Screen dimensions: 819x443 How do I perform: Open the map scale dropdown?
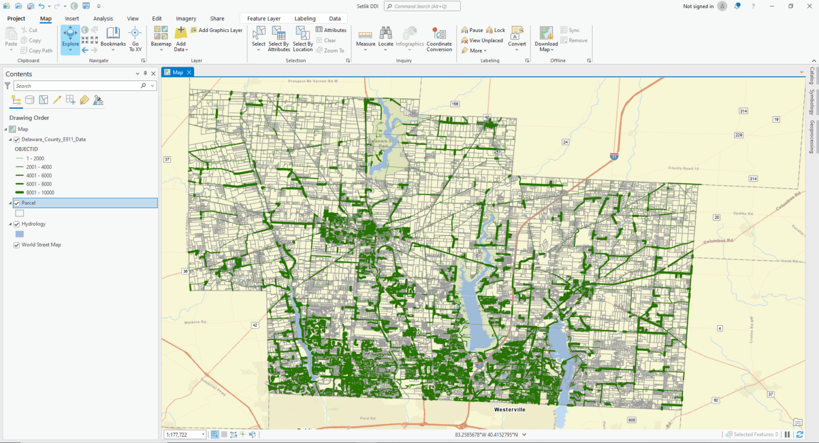(203, 434)
